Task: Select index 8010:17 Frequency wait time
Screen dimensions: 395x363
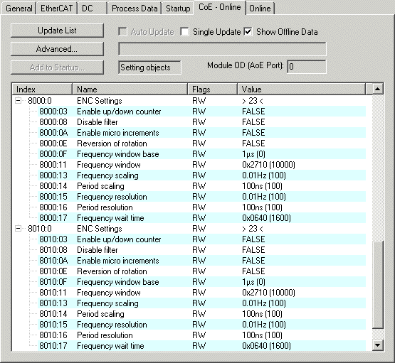Action: (x=189, y=346)
